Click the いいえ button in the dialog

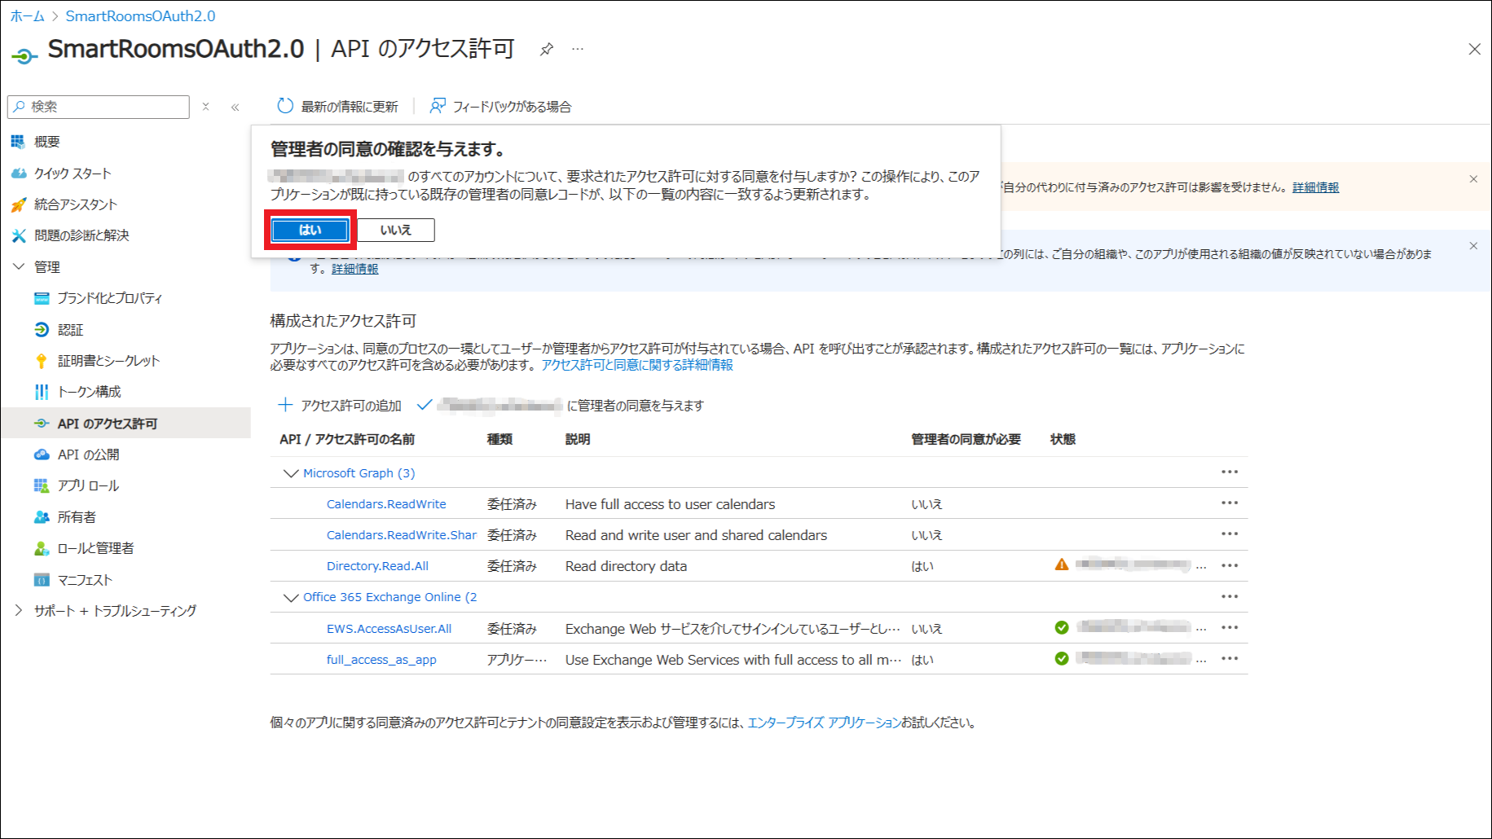[x=396, y=231]
